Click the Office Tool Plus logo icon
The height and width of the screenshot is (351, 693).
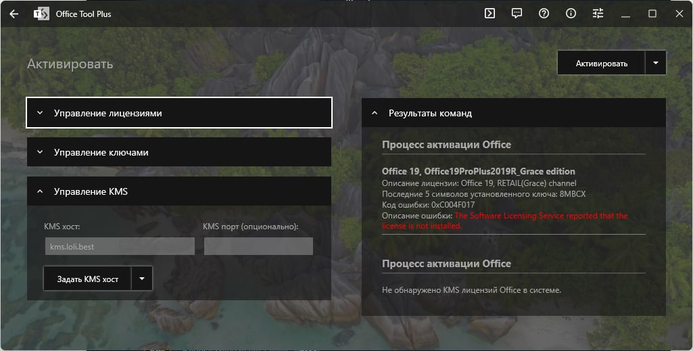(x=41, y=14)
